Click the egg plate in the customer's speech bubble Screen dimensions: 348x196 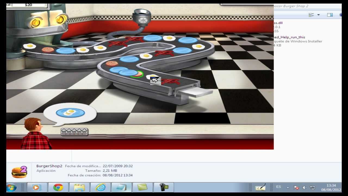[70, 112]
